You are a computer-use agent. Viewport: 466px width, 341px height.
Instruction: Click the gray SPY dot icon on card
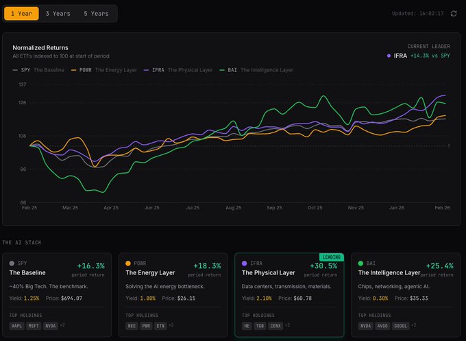[x=12, y=263]
